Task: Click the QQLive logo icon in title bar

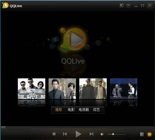Action: tap(5, 5)
